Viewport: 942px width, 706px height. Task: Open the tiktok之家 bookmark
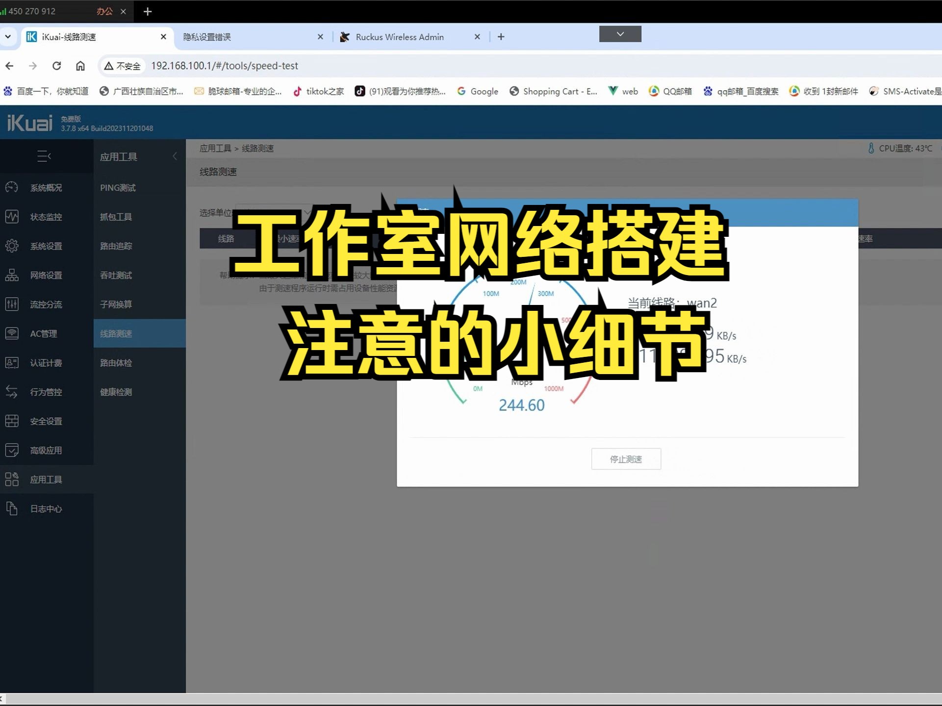[x=319, y=91]
